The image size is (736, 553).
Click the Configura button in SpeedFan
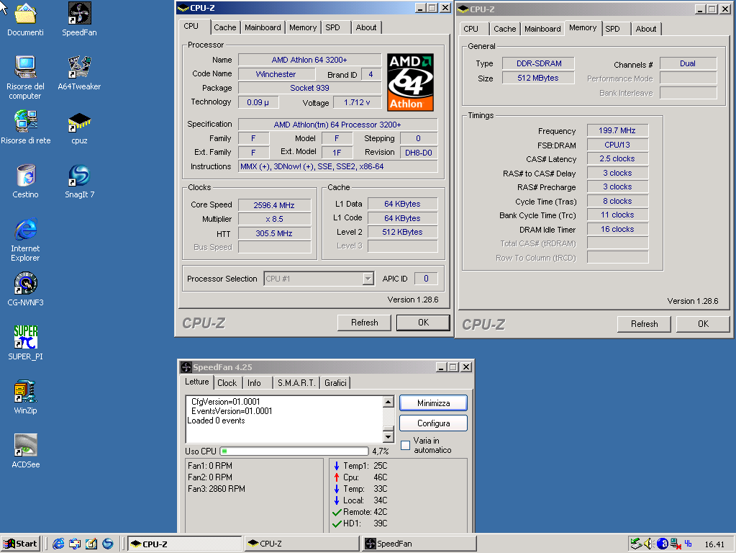point(433,423)
